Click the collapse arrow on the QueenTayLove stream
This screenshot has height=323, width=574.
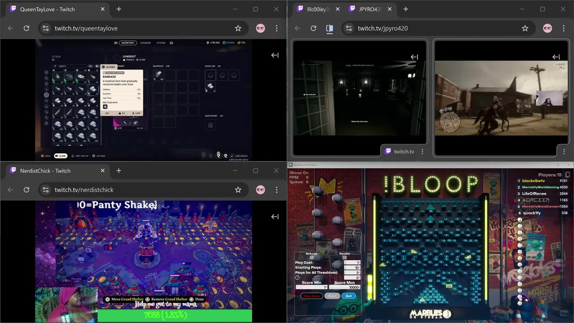(x=275, y=55)
